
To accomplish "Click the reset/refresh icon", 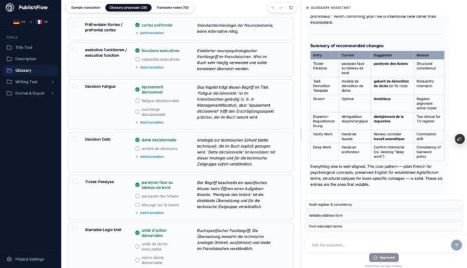I will coord(291,8).
